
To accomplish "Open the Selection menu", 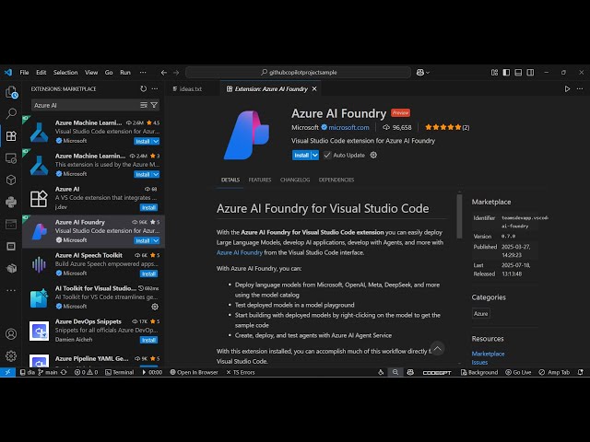I will tap(65, 72).
